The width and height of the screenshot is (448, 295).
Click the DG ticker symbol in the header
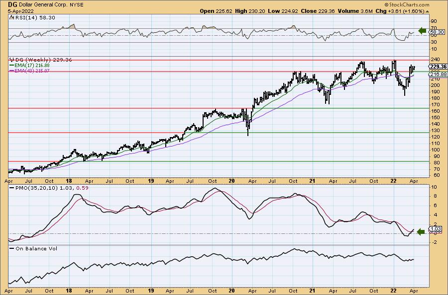pos(12,4)
